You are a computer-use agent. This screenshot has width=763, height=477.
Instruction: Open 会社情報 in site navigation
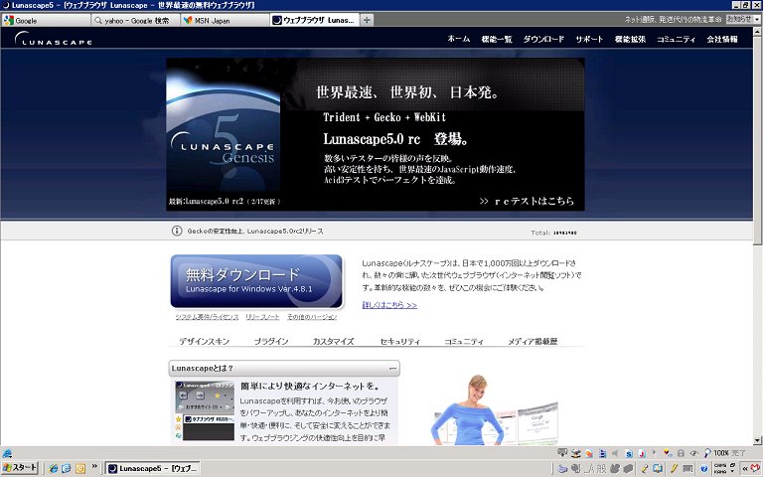click(722, 39)
